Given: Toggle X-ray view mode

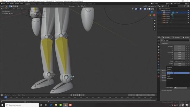Looking at the screenshot, I should (145, 9).
